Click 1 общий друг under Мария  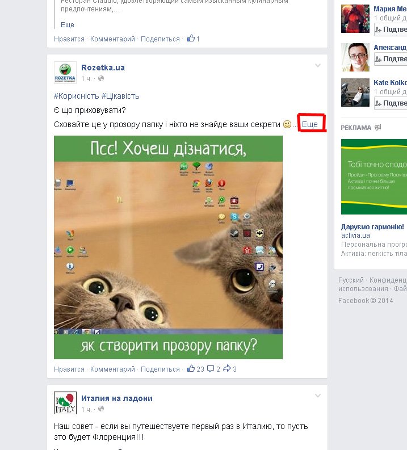point(391,18)
